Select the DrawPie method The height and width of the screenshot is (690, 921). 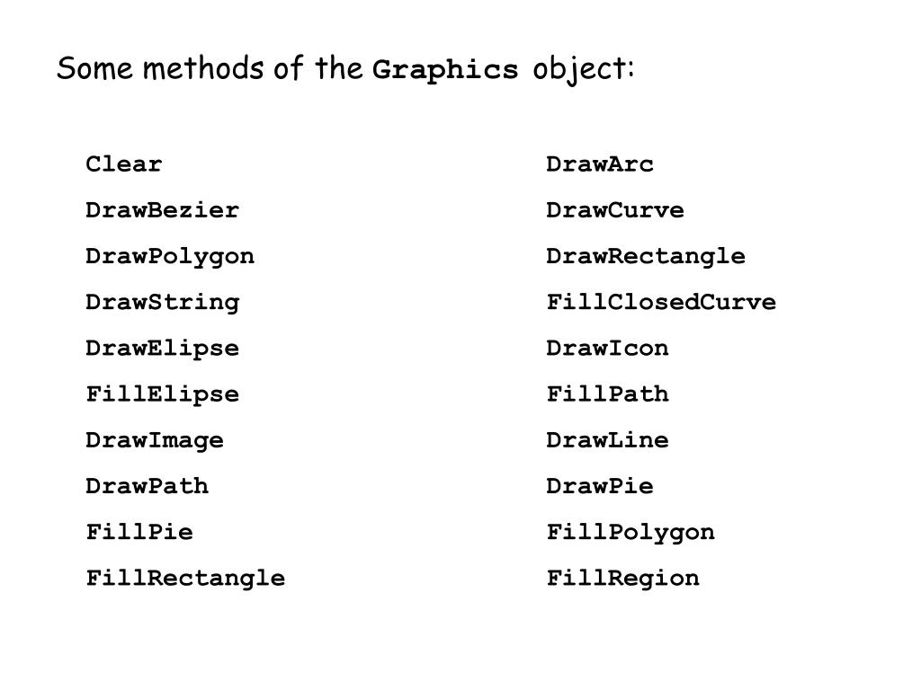[x=600, y=486]
